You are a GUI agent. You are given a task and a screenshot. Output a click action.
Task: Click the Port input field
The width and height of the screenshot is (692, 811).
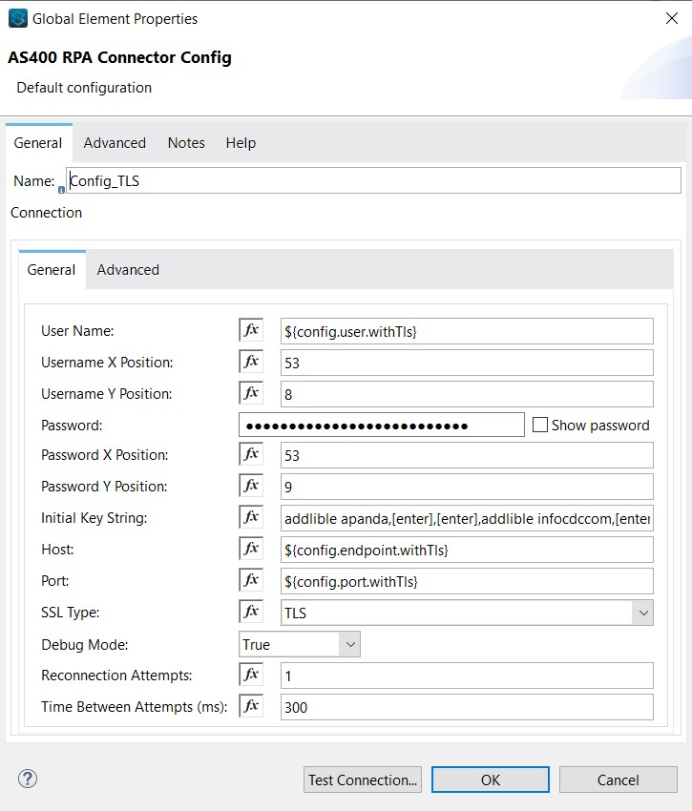pyautogui.click(x=467, y=581)
